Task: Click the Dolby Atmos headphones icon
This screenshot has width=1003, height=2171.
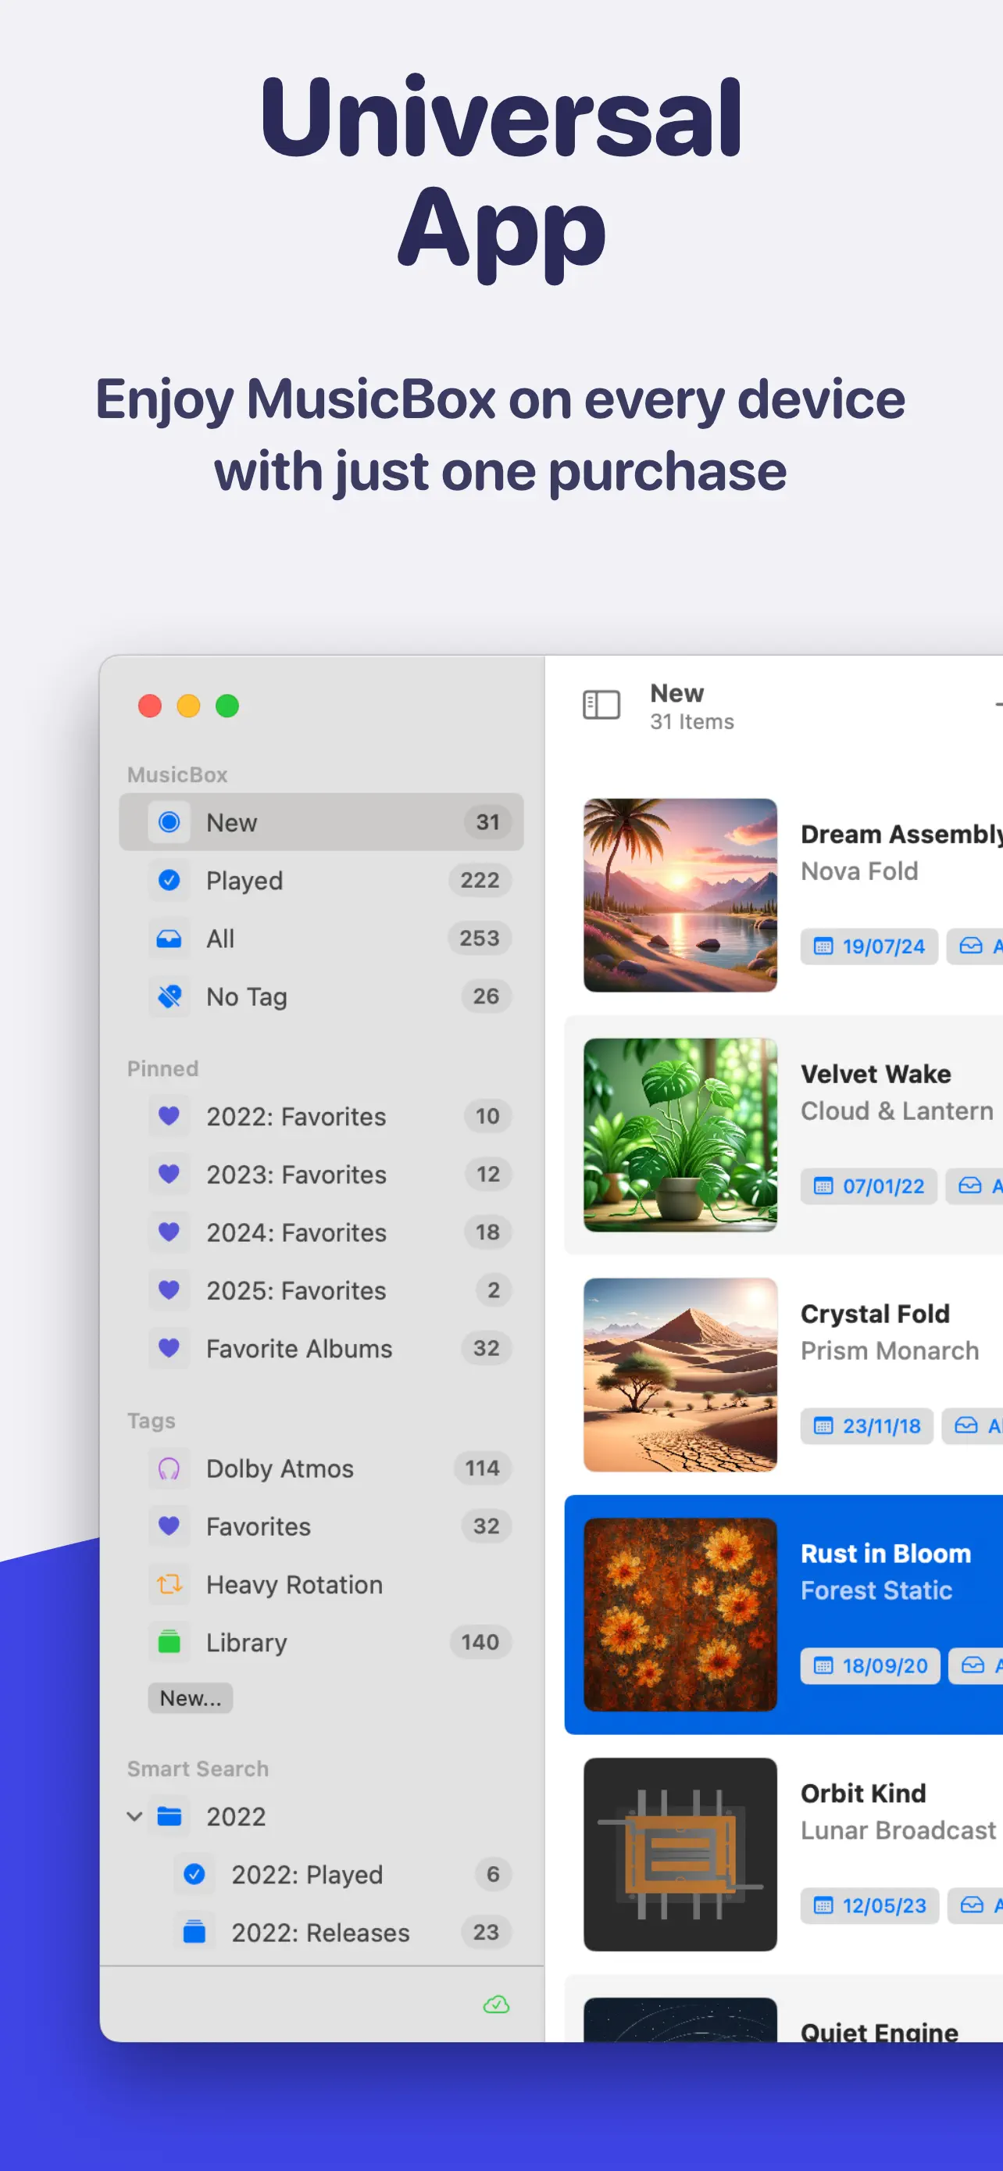Action: (x=170, y=1468)
